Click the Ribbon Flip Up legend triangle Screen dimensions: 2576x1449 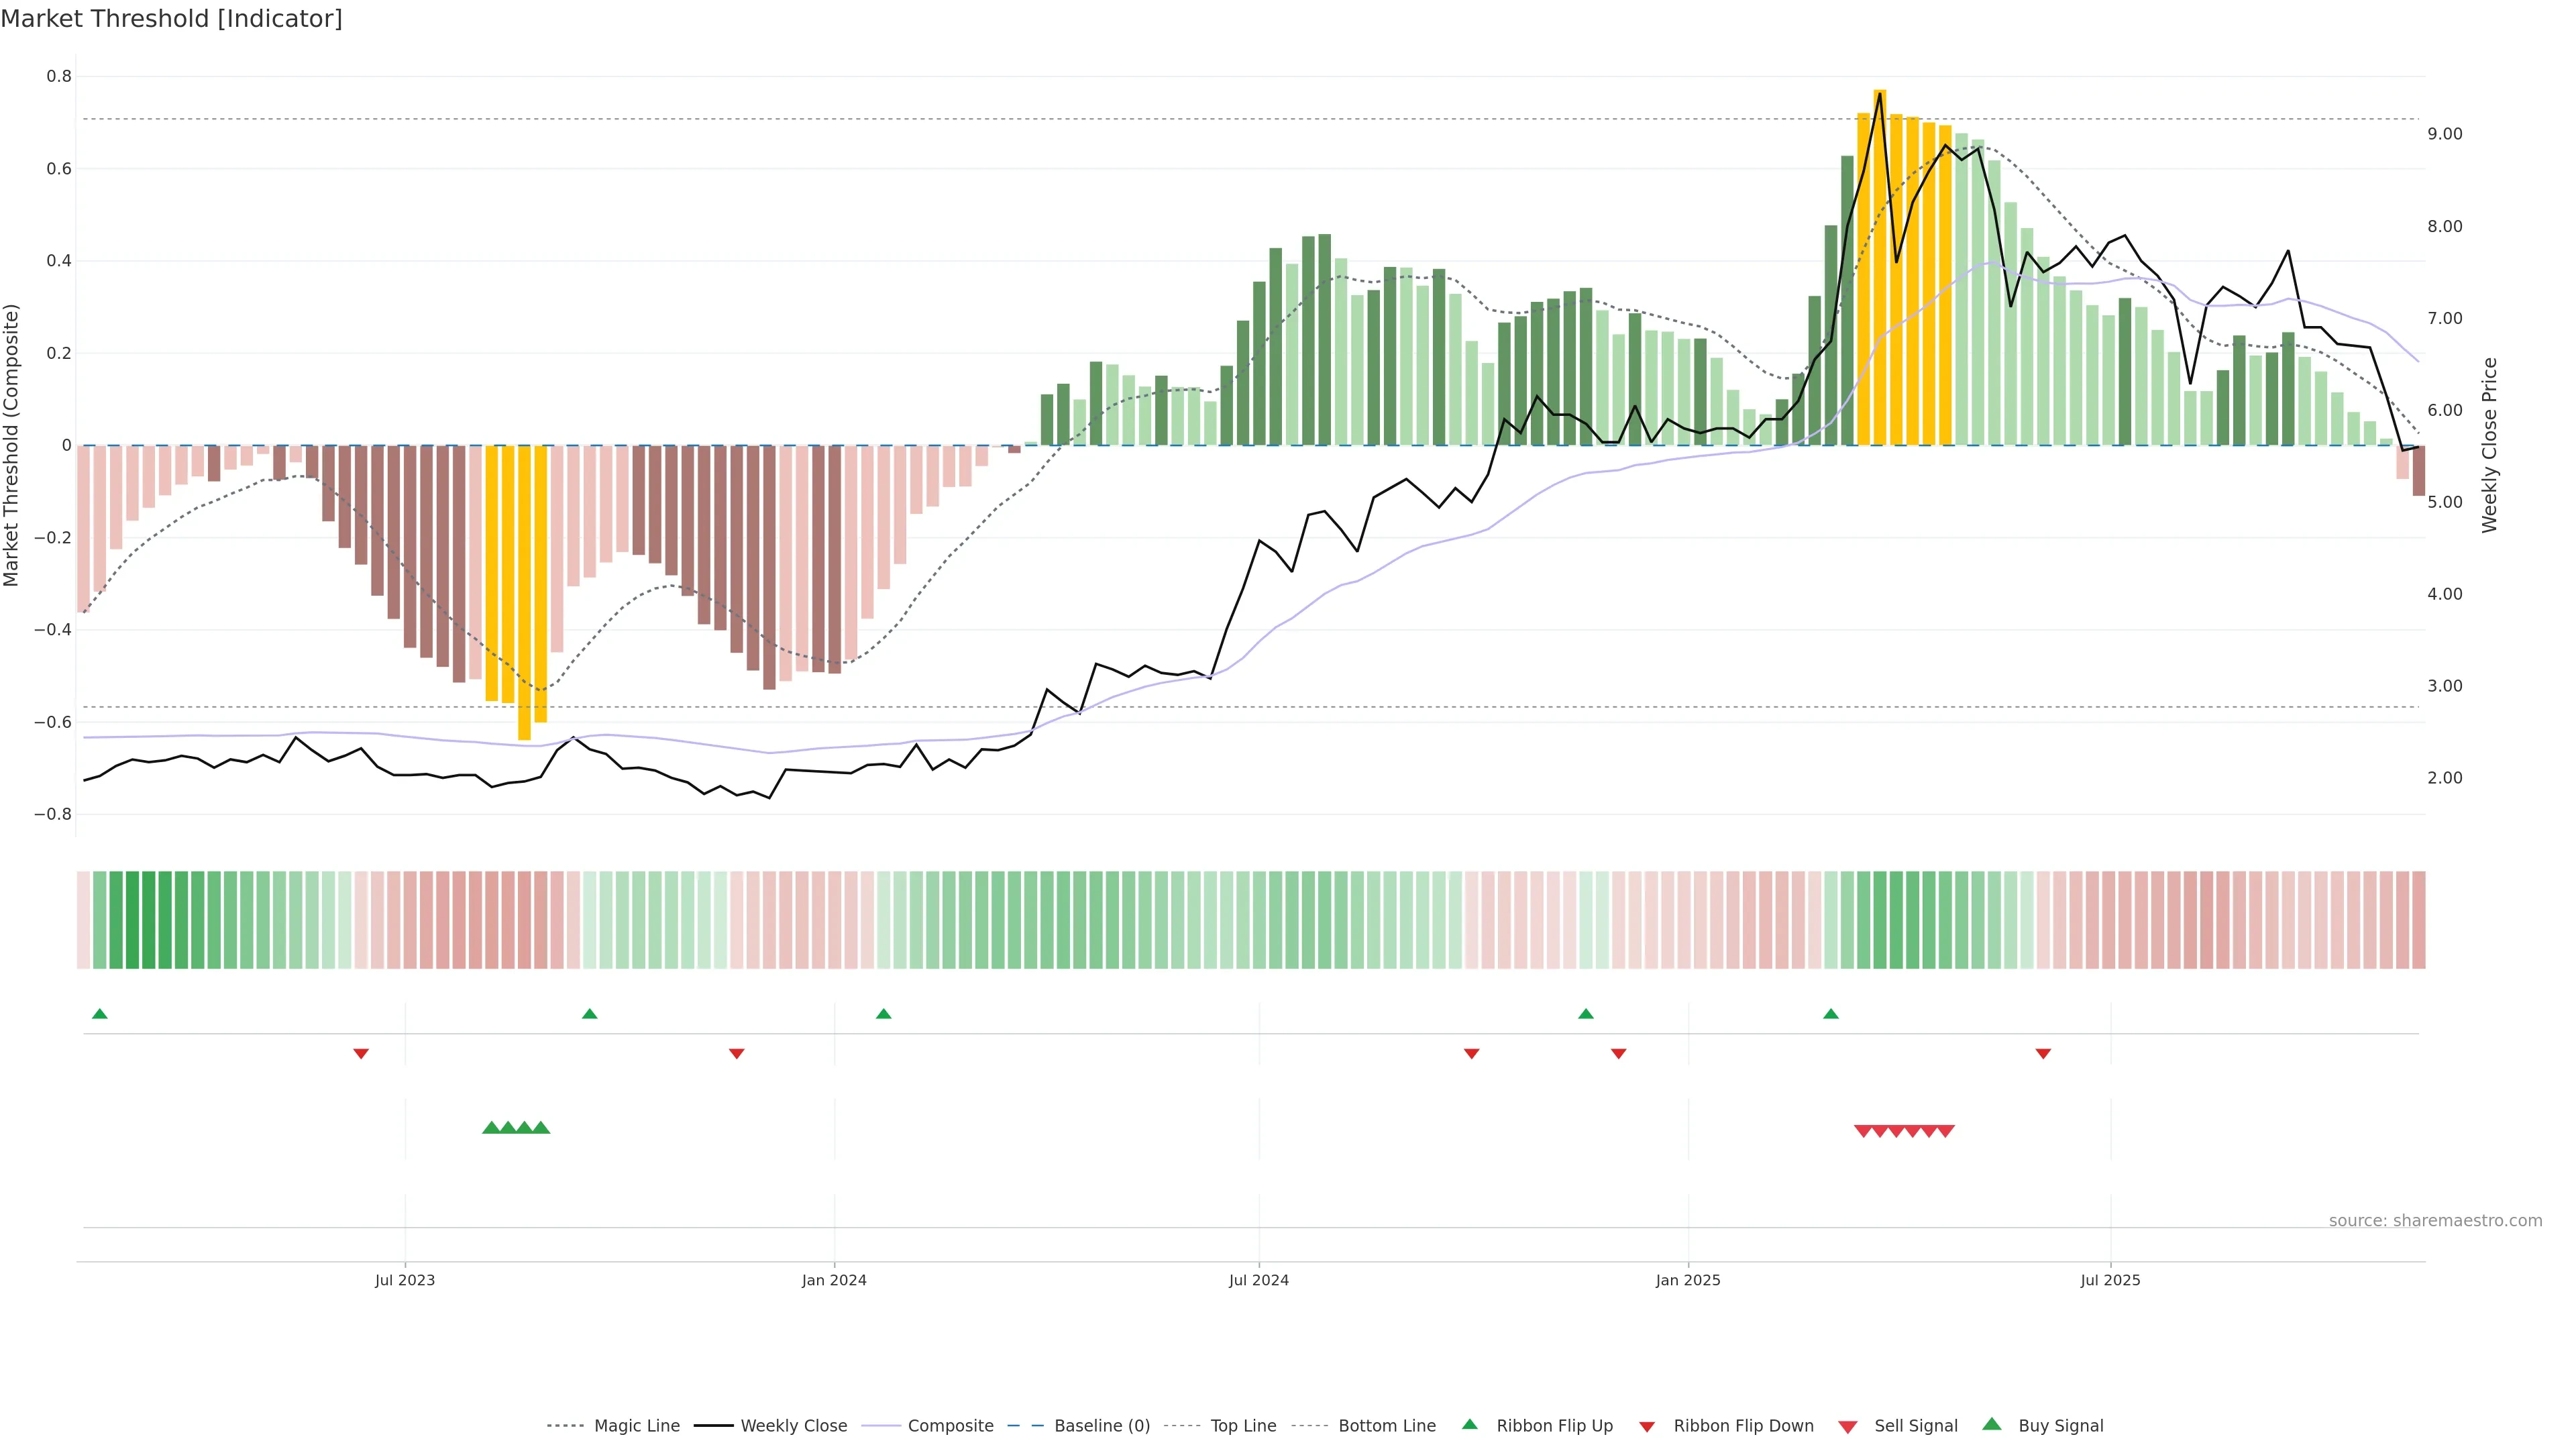tap(1470, 1424)
